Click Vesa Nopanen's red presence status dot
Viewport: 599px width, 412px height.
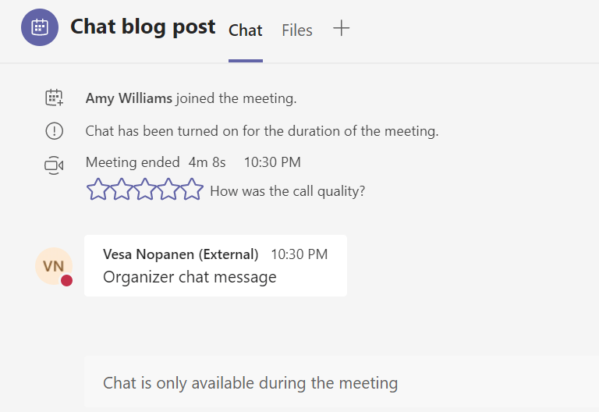[67, 280]
